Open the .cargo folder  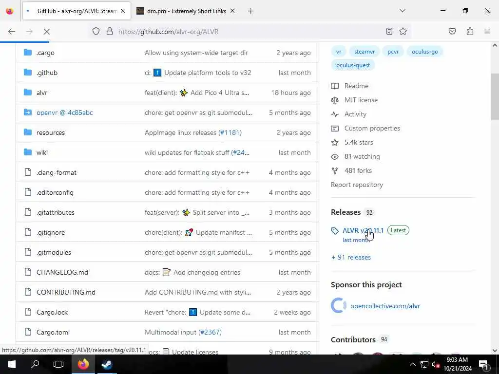45,53
